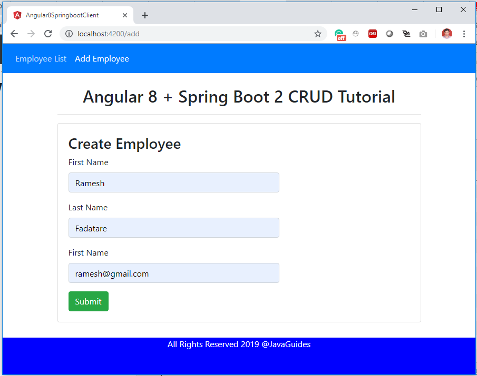Screen dimensions: 477x376
Task: Open the 'off' toggle extension icon
Action: (340, 34)
